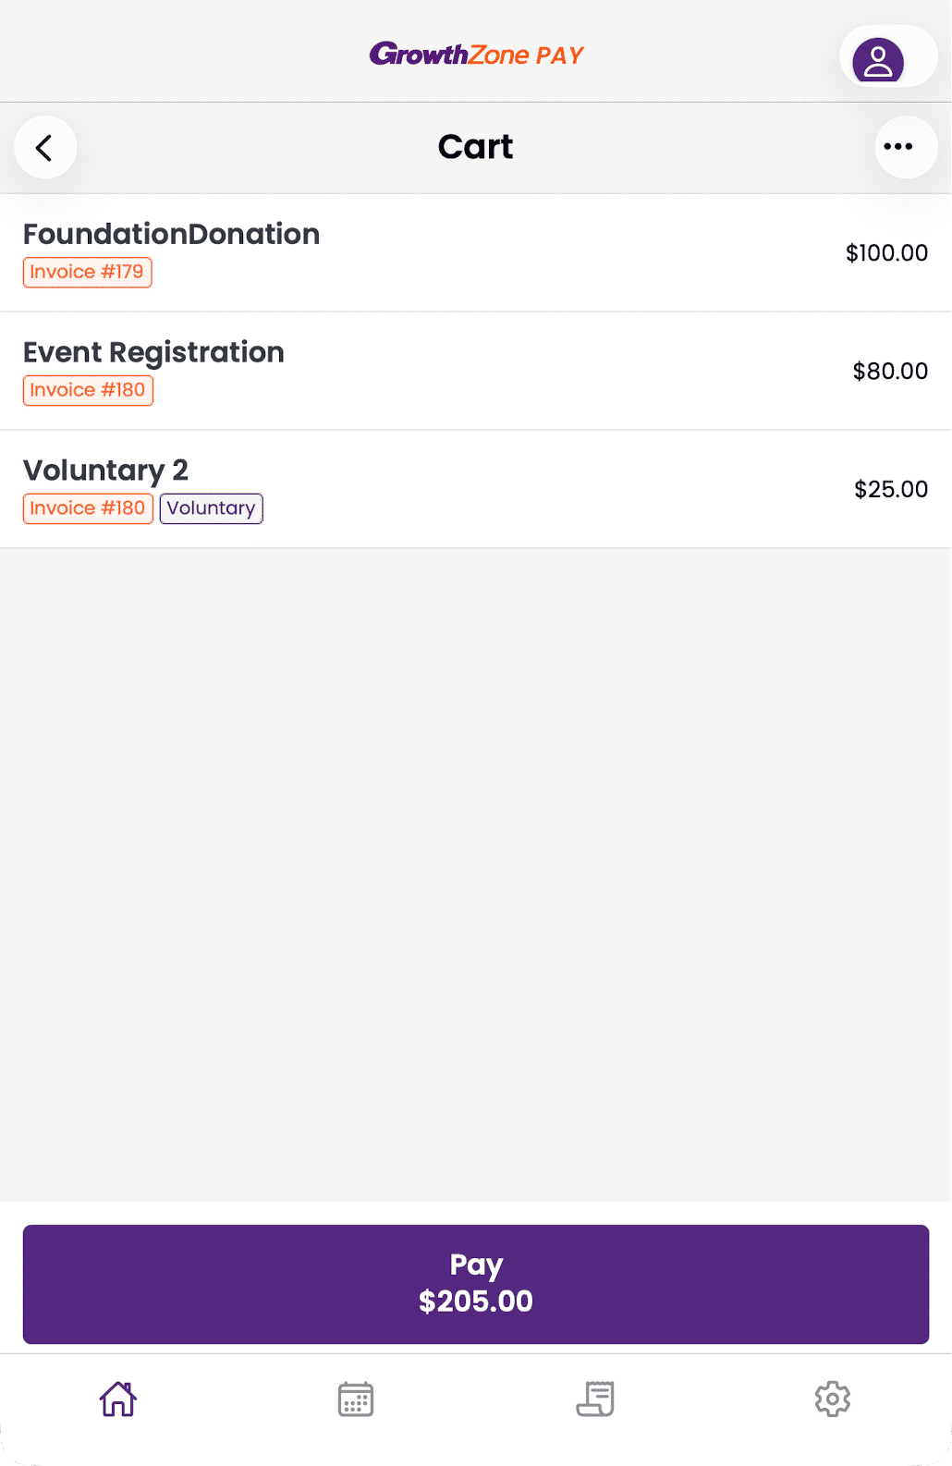952x1466 pixels.
Task: Open the user profile icon
Action: [877, 61]
